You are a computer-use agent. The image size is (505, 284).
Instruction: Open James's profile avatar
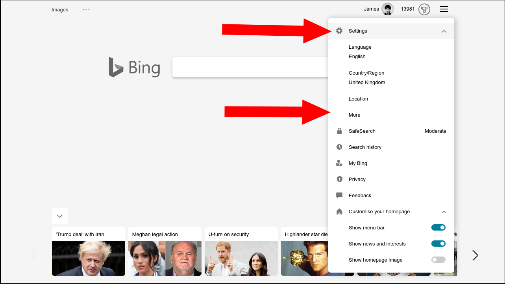[388, 9]
